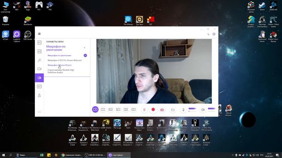Select the fifth scene layout preset

126,109
